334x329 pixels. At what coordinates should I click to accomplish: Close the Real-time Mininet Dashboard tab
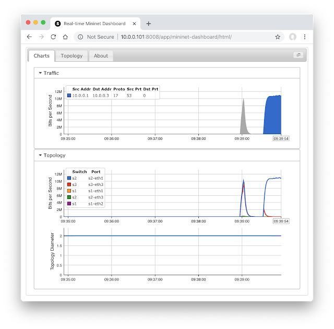tap(134, 23)
